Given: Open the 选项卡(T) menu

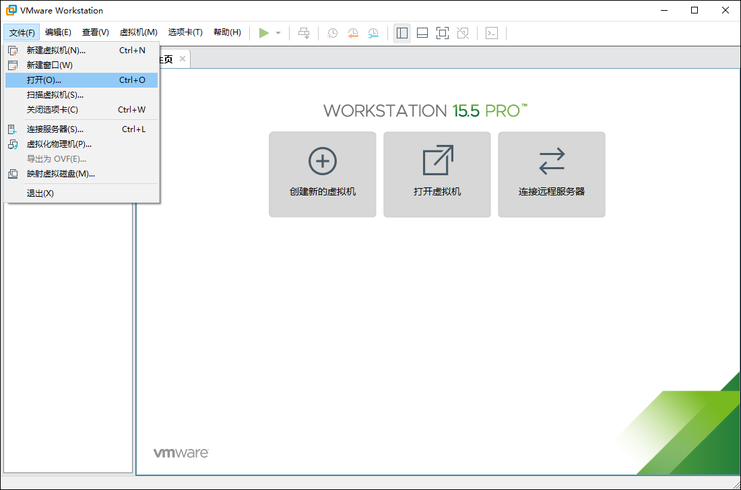Looking at the screenshot, I should [x=185, y=32].
